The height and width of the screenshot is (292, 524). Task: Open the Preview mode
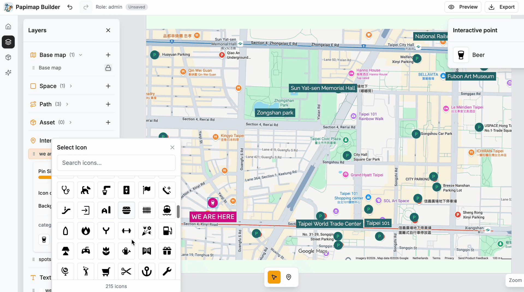[x=463, y=7]
